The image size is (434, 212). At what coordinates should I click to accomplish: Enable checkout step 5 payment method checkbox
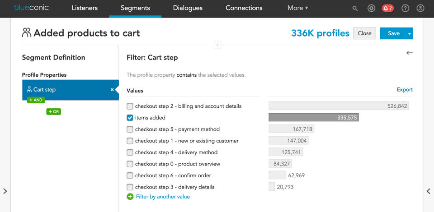(130, 129)
